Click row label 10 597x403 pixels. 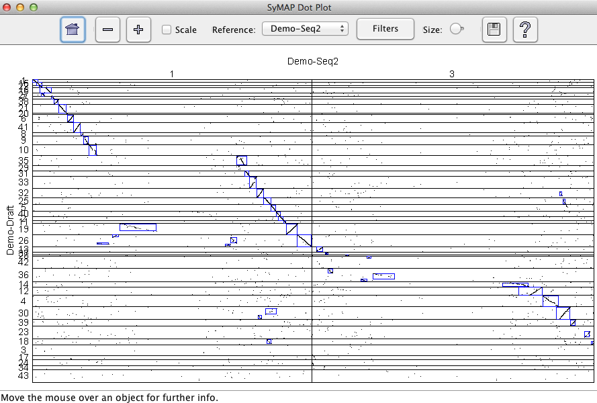click(x=24, y=150)
